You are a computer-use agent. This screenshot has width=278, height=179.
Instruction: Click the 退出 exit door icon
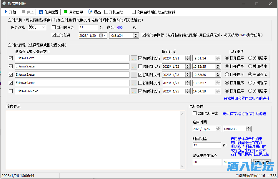pyautogui.click(x=90, y=12)
